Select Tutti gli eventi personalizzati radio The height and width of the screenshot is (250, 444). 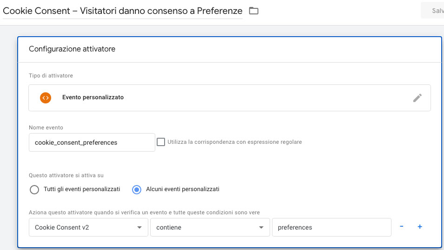pyautogui.click(x=34, y=190)
